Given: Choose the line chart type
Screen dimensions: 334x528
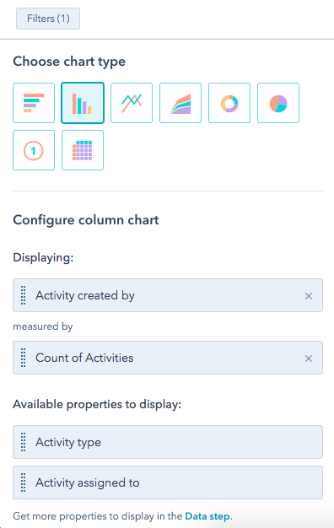Looking at the screenshot, I should (132, 103).
